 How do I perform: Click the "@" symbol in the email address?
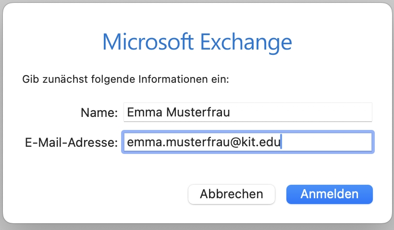coord(239,142)
